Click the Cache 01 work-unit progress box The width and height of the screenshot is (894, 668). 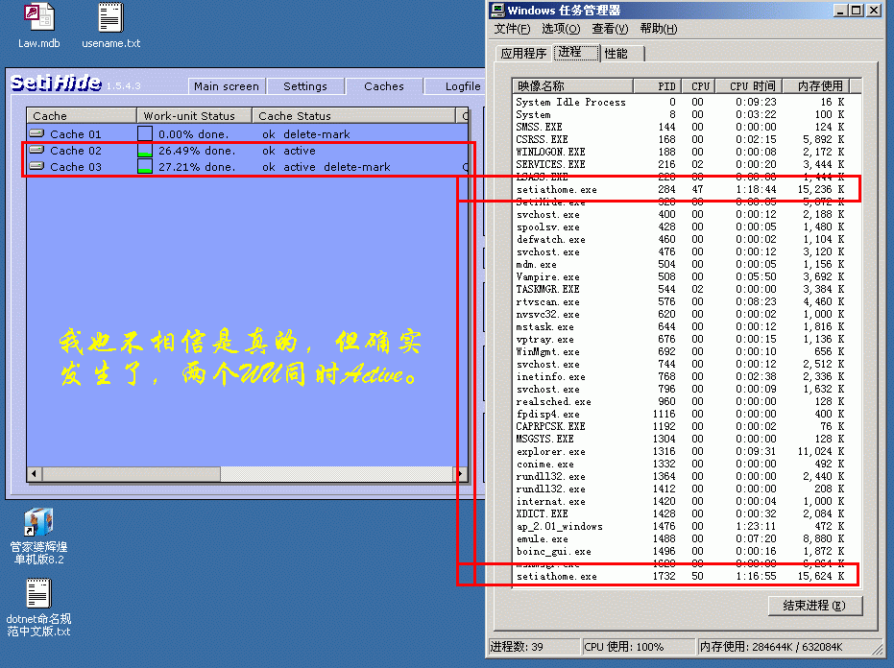point(145,133)
